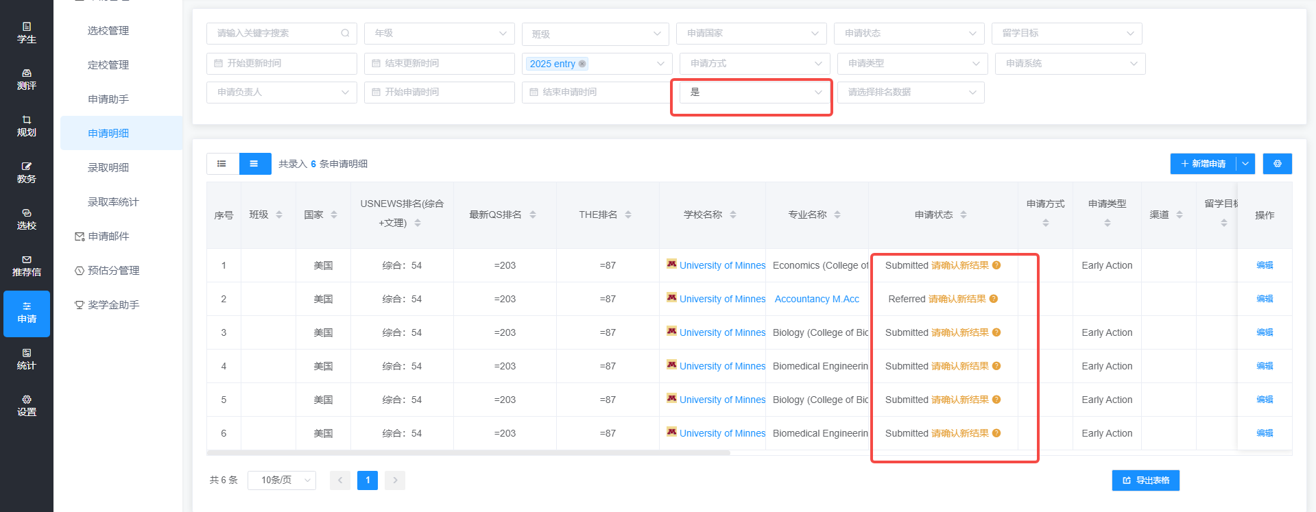The width and height of the screenshot is (1316, 512).
Task: Open the 测评 section in the sidebar
Action: pos(27,80)
